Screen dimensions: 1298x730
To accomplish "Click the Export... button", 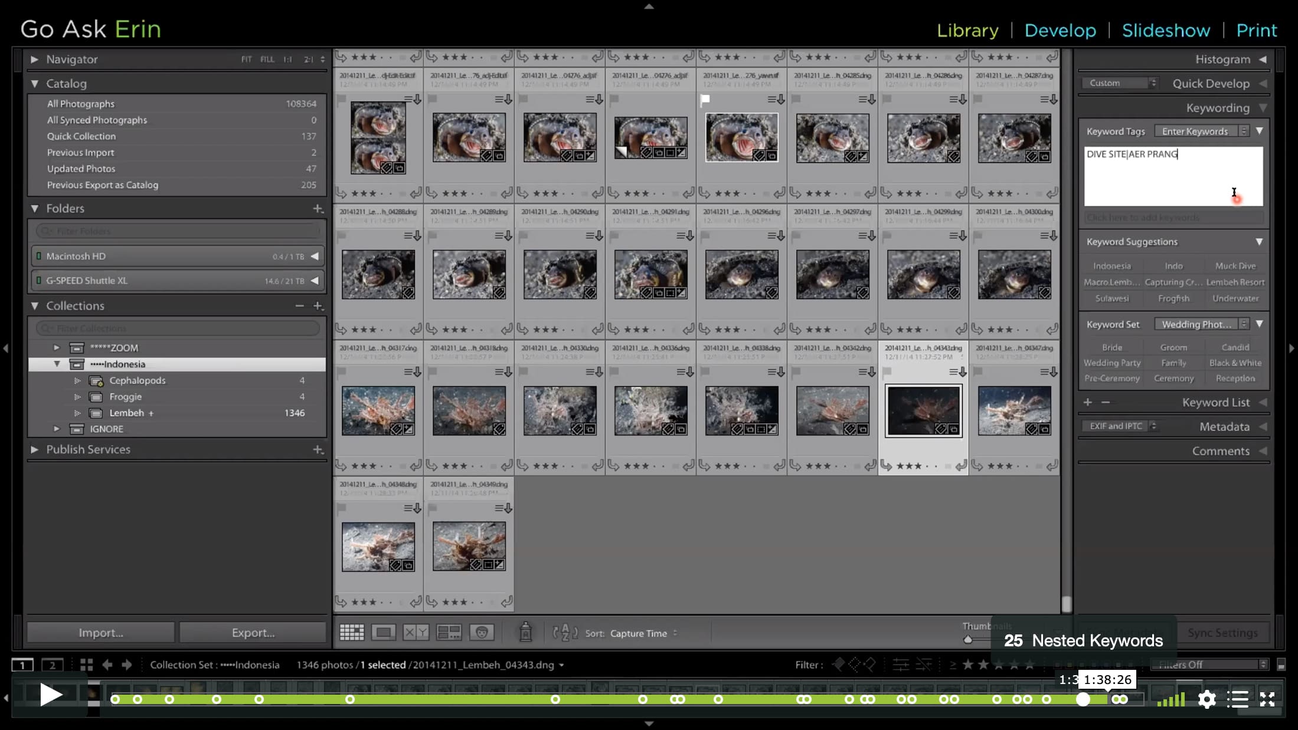I will (x=253, y=633).
